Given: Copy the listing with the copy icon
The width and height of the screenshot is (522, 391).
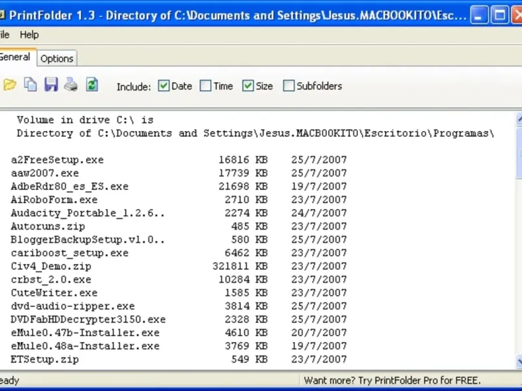Looking at the screenshot, I should (x=30, y=85).
